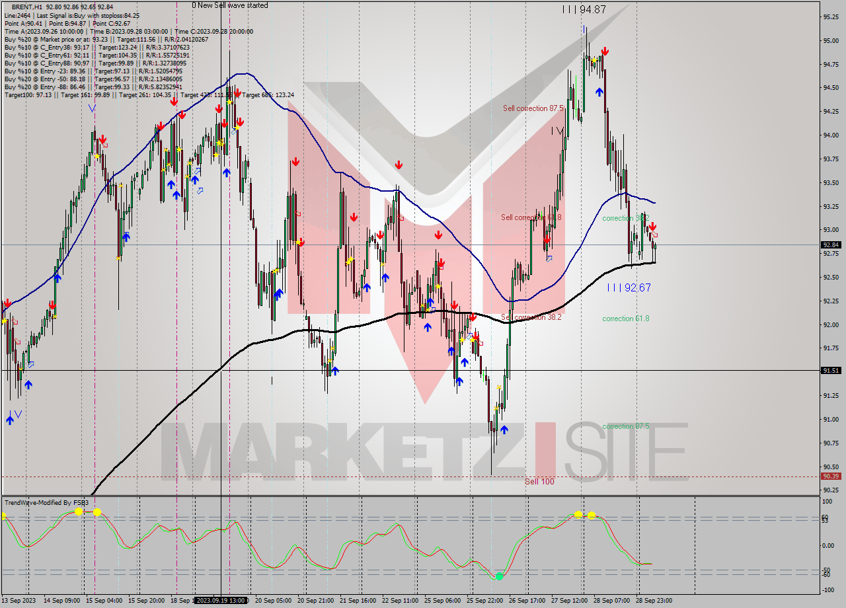This screenshot has height=608, width=846.
Task: Click the green 'correction 61.8' label
Action: [x=626, y=319]
